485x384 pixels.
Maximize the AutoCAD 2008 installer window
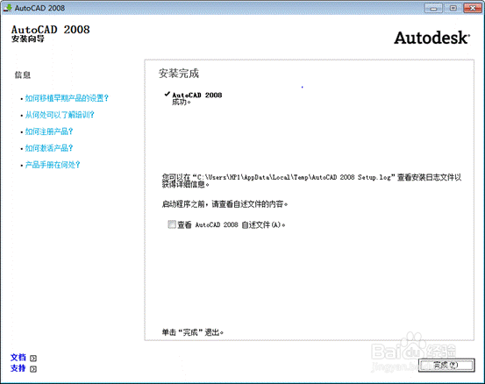(453, 9)
